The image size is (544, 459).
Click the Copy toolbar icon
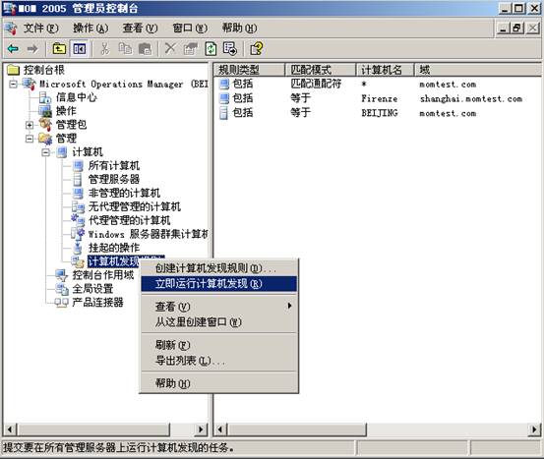(x=125, y=49)
